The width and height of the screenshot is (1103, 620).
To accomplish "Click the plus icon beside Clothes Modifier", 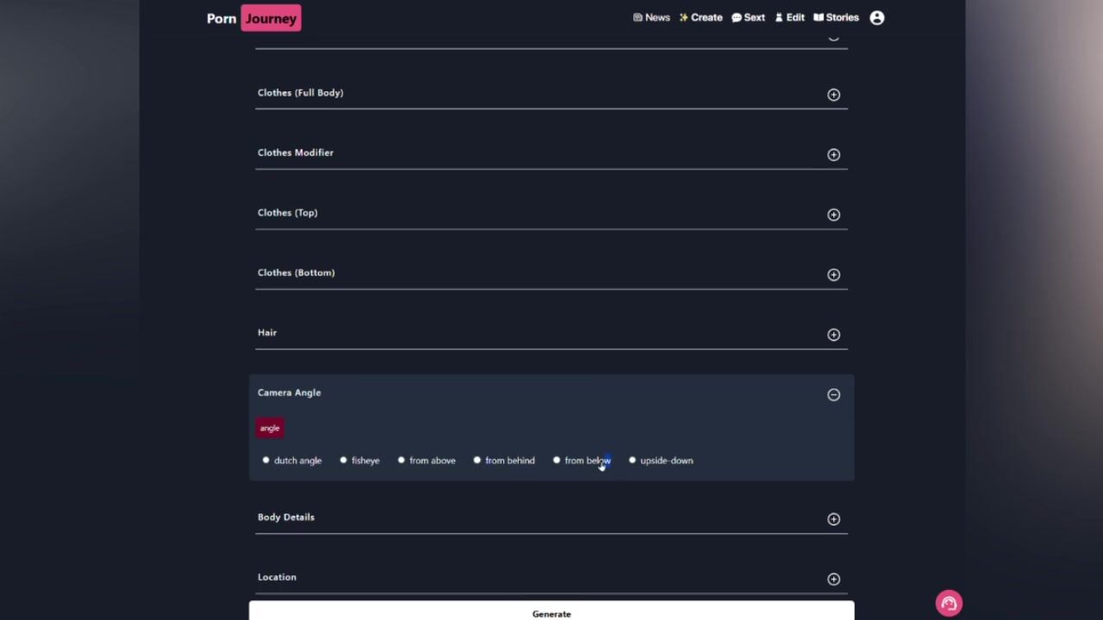I will [x=833, y=155].
